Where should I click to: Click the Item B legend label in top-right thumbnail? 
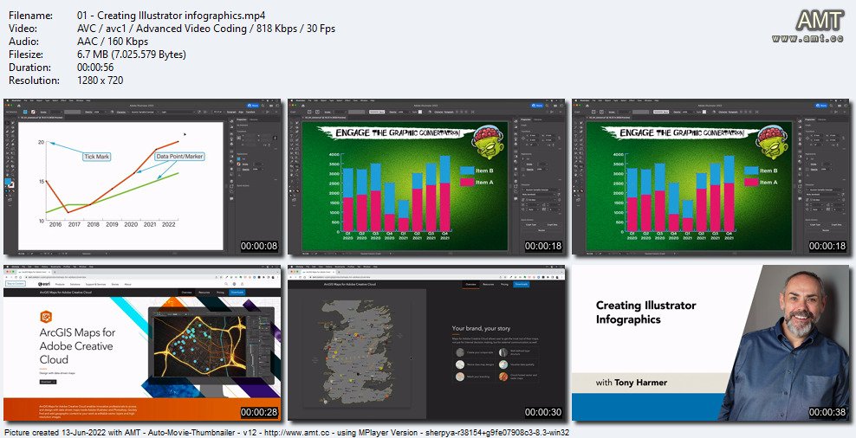click(x=768, y=171)
